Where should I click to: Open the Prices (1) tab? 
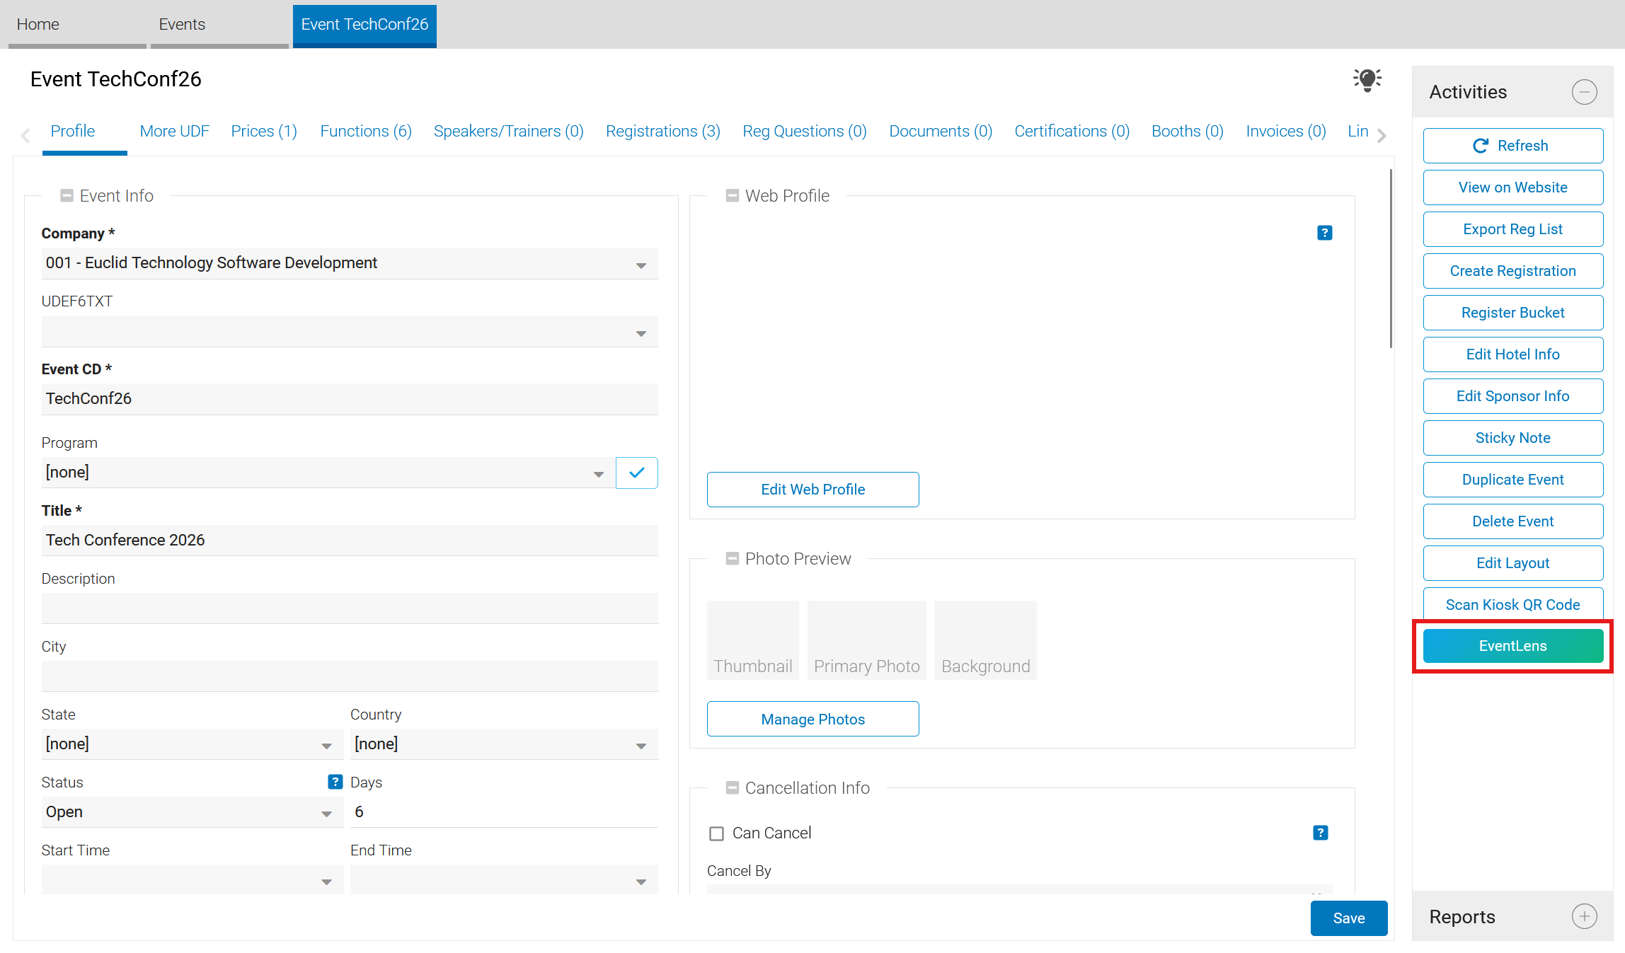coord(264,132)
